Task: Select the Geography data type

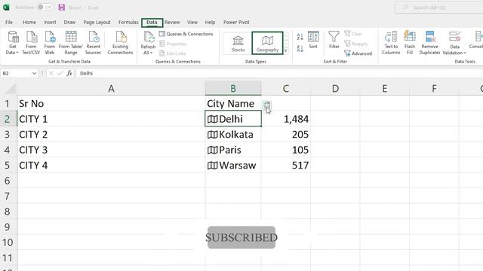Action: [x=267, y=44]
